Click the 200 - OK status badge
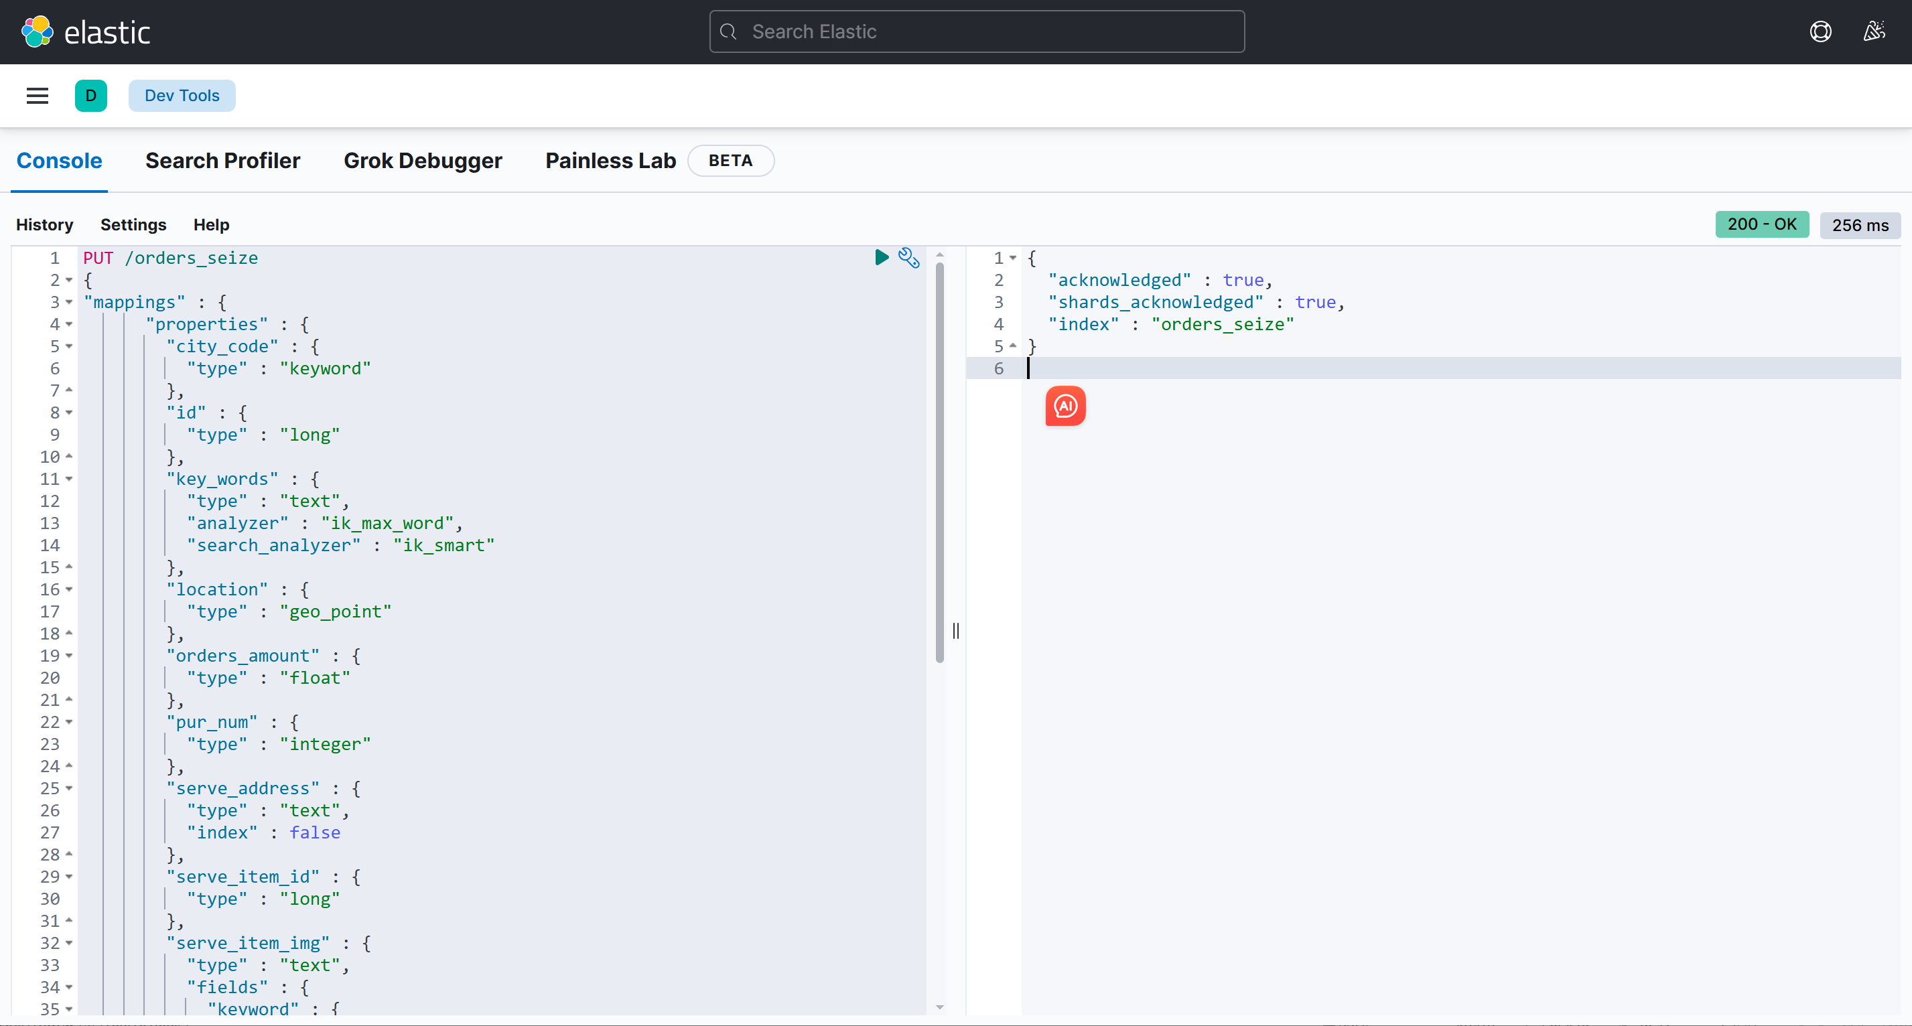This screenshot has height=1026, width=1912. click(x=1762, y=225)
